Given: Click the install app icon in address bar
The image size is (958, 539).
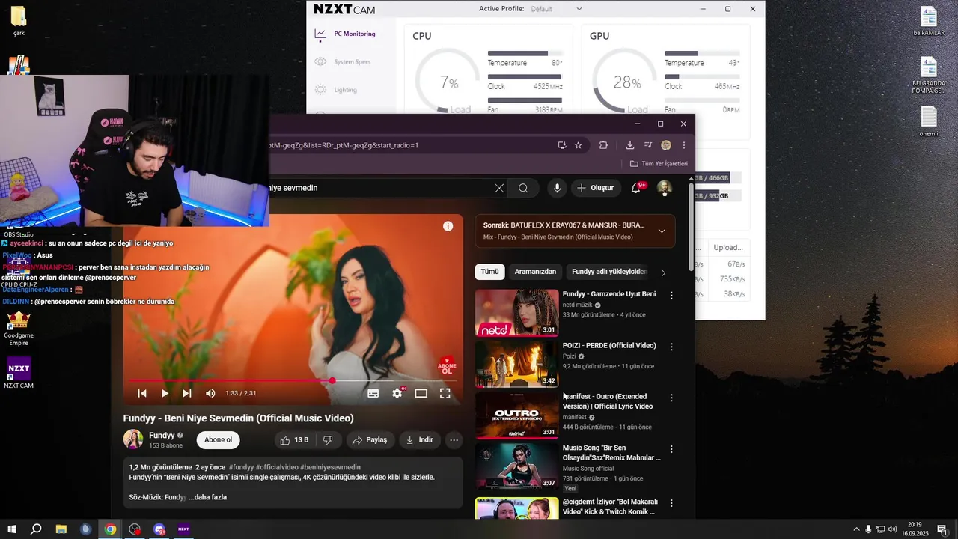Looking at the screenshot, I should tap(562, 145).
